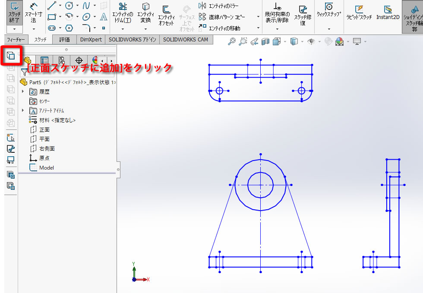The width and height of the screenshot is (423, 293).
Task: Open View Settings monitor icon
Action: coord(357,41)
